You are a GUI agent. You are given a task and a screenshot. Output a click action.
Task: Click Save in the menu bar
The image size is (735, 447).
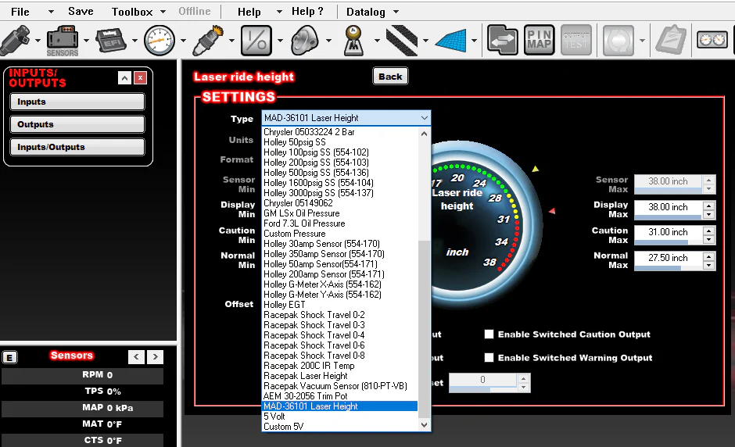(81, 11)
